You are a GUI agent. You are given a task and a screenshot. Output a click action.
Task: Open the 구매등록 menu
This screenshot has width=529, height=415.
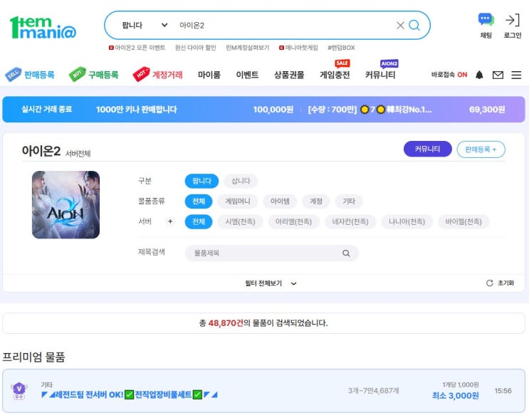tap(103, 75)
